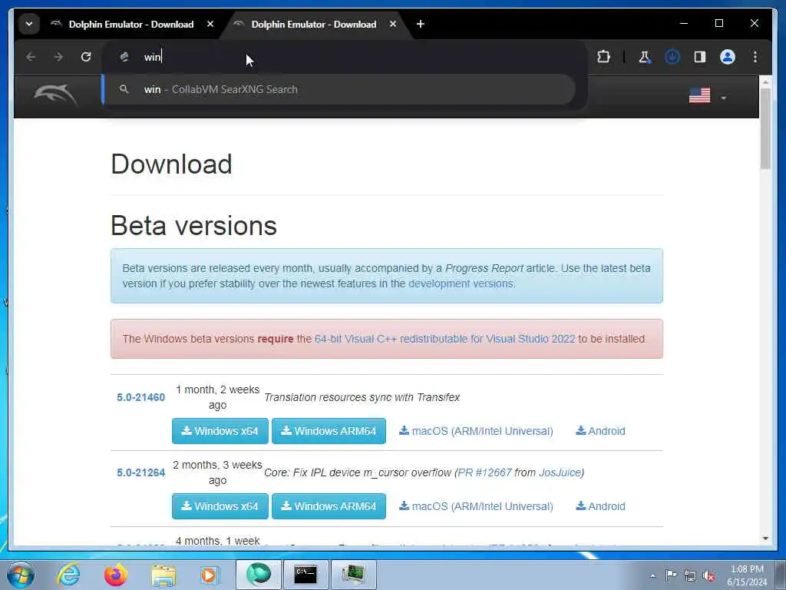The image size is (786, 590).
Task: Click the 'Beta versions' heading
Action: click(x=193, y=225)
